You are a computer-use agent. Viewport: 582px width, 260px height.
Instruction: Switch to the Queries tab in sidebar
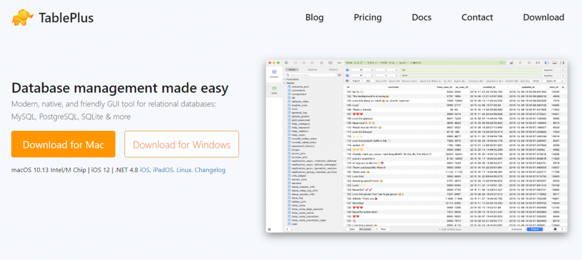tap(313, 70)
